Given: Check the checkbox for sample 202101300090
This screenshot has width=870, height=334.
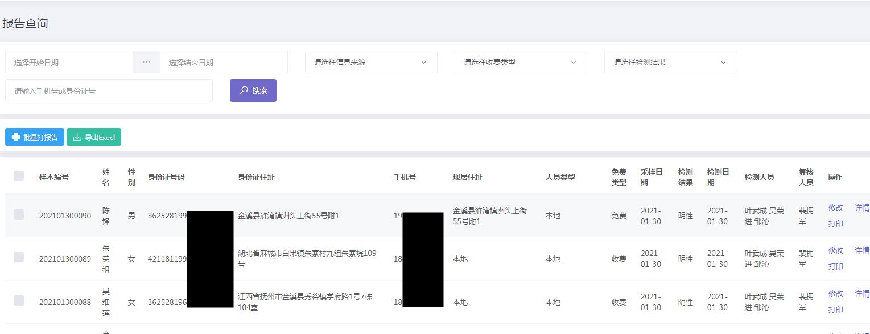Looking at the screenshot, I should pyautogui.click(x=19, y=216).
